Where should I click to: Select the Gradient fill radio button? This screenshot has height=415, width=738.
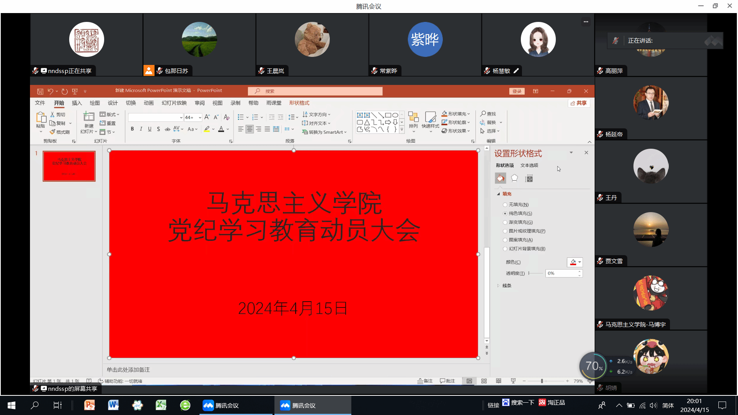(505, 222)
